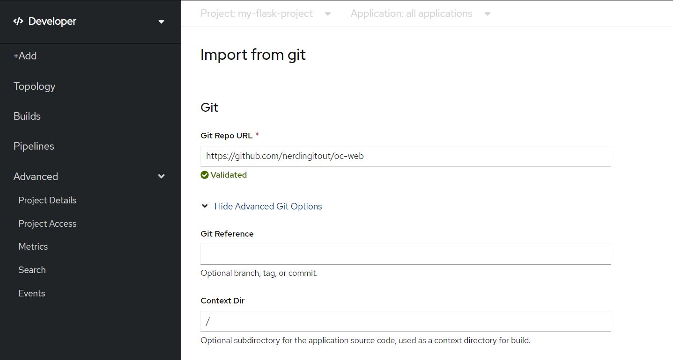673x360 pixels.
Task: Select Project Details under Advanced
Action: (x=47, y=200)
